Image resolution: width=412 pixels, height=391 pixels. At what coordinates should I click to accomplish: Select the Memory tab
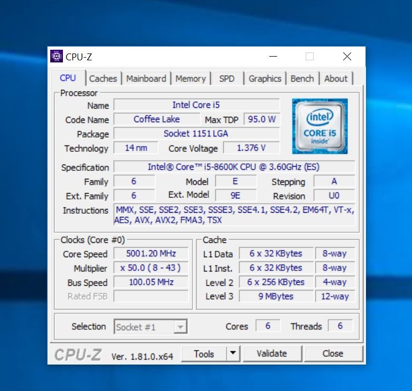point(190,79)
